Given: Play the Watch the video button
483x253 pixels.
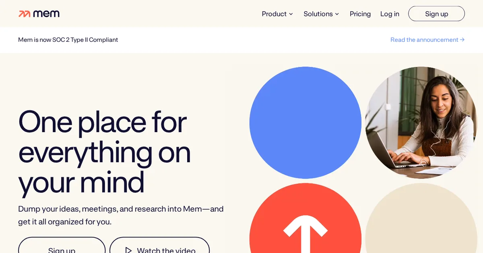Looking at the screenshot, I should [x=160, y=245].
